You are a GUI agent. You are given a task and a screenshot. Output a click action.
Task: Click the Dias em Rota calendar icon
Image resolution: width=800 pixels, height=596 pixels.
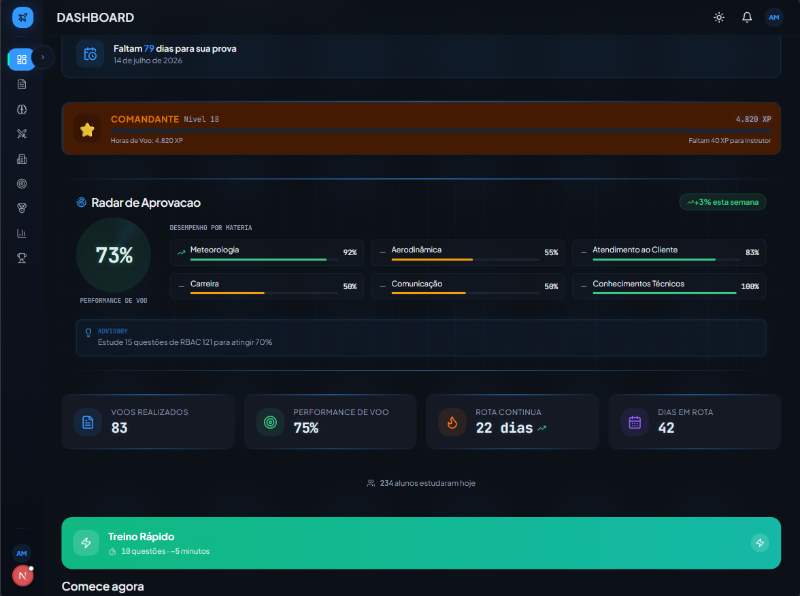(x=635, y=423)
